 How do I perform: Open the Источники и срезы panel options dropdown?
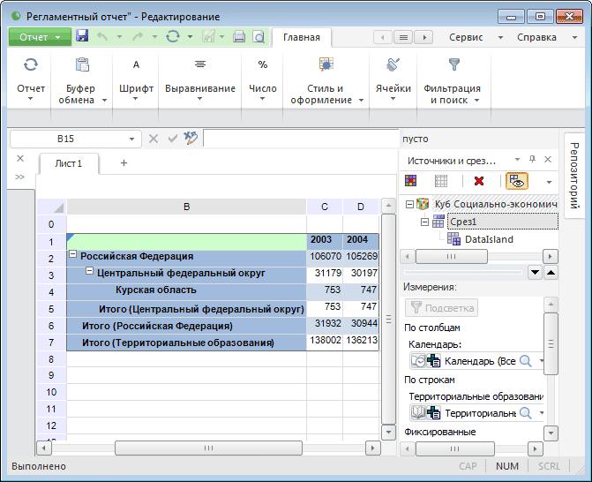click(517, 160)
